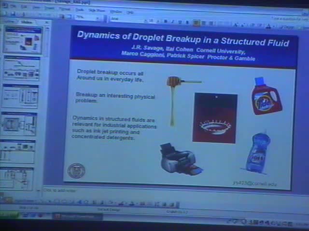Click the Decrease Font Size icon
Viewport: 309px width, 231px height.
(x=242, y=26)
